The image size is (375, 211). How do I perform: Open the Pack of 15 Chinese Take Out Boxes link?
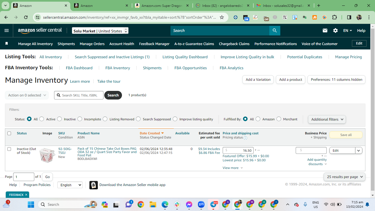[107, 152]
